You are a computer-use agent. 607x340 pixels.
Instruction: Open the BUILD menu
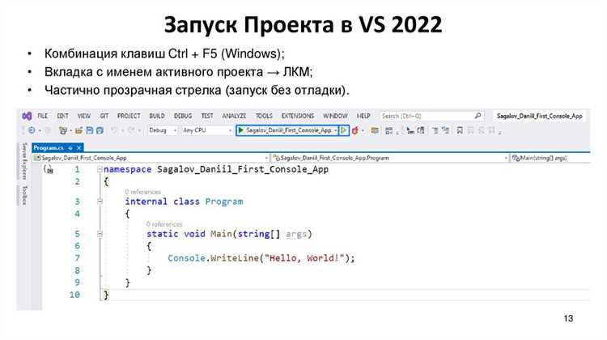157,116
